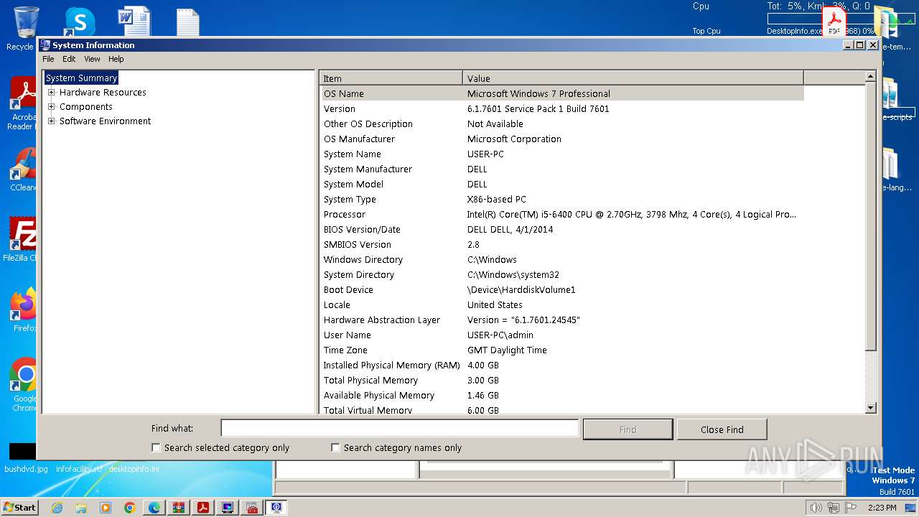Open Microsoft Edge from the taskbar
The width and height of the screenshot is (919, 517).
154,508
